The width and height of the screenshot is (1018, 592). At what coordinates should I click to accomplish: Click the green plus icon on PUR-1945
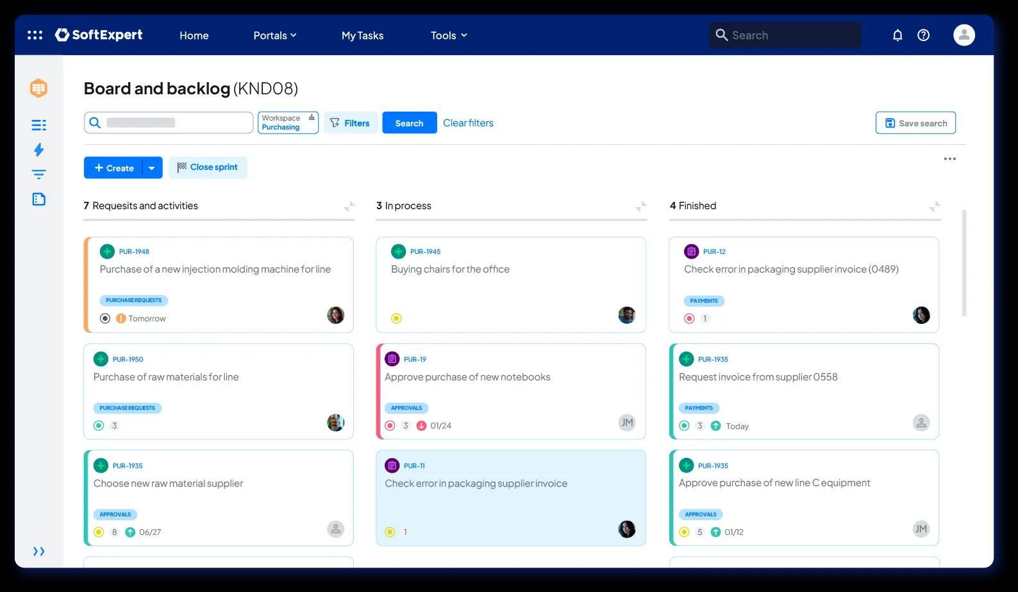399,251
